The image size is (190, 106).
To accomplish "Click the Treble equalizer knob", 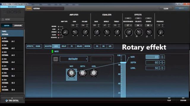I will pyautogui.click(x=117, y=32).
